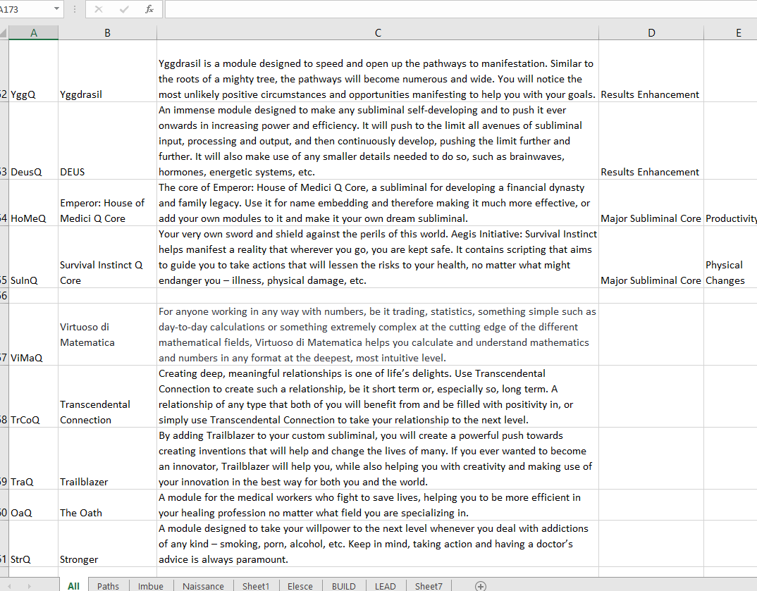Click the cancel entry X icon

pyautogui.click(x=99, y=9)
